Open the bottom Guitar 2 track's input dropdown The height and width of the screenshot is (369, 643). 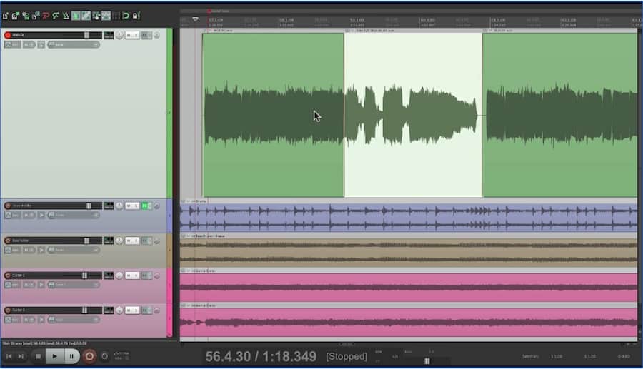(x=74, y=319)
